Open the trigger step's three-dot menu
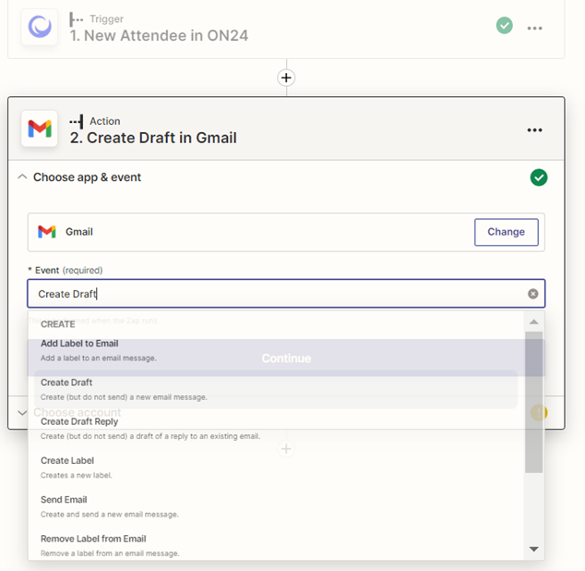Screen dimensions: 585x571 click(534, 28)
